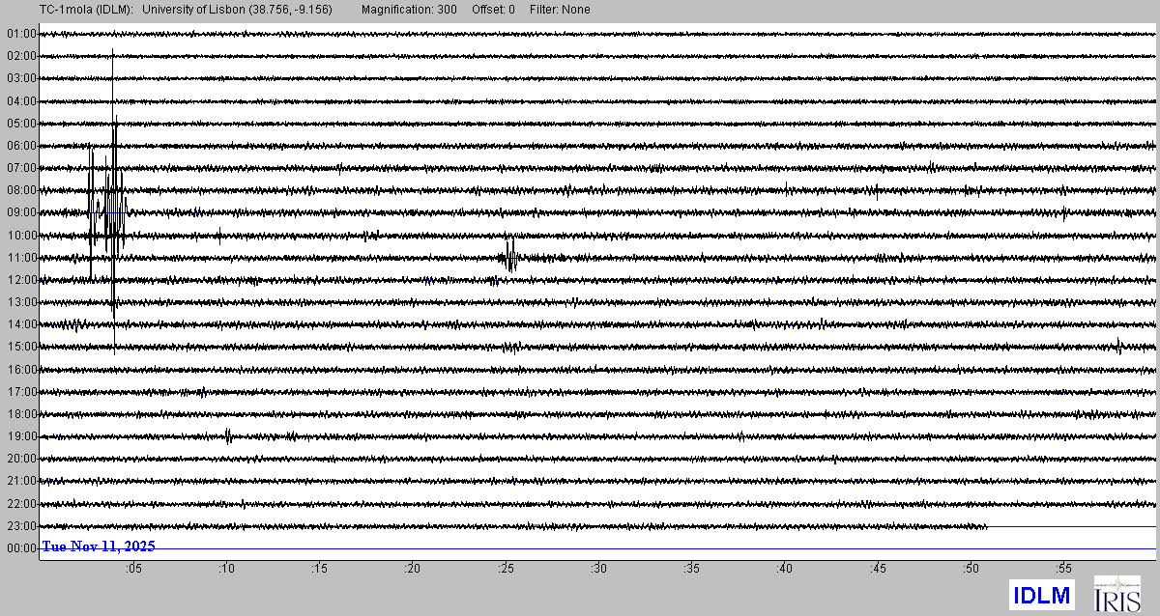Click the :55 minute axis tick

(x=1062, y=568)
